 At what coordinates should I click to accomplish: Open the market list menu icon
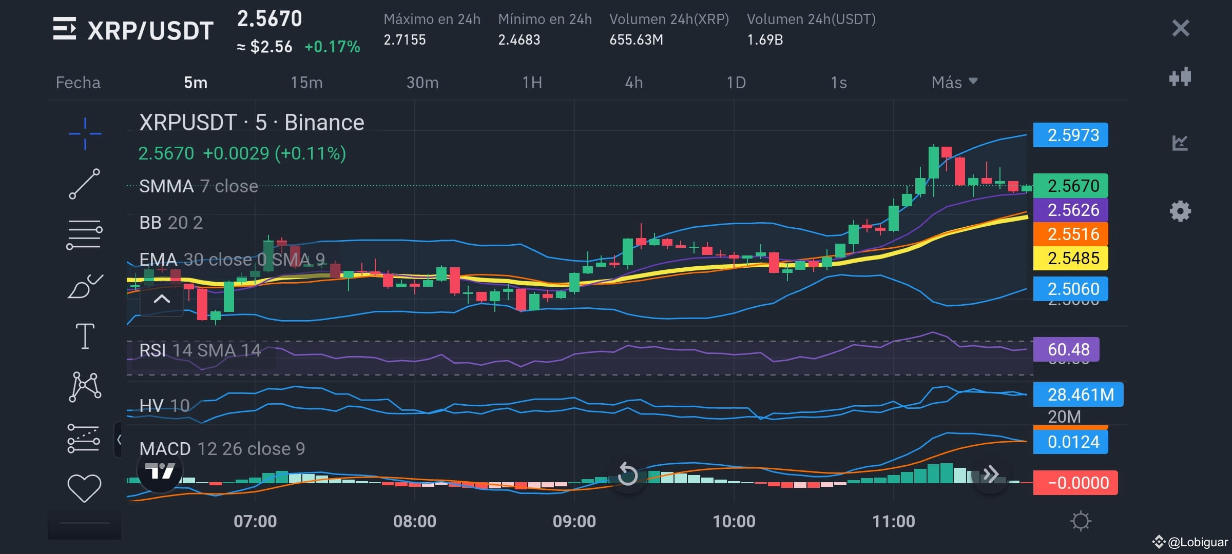65,29
